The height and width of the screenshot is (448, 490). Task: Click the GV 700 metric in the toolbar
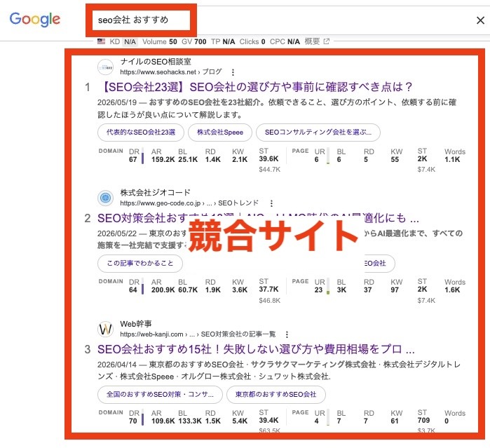(x=194, y=41)
